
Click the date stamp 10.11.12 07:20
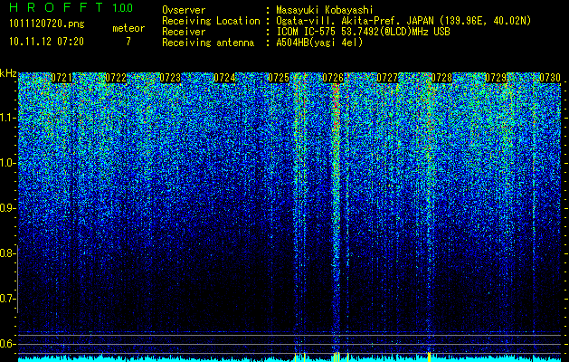tap(46, 42)
